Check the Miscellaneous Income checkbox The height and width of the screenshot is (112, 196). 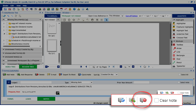pos(7,44)
